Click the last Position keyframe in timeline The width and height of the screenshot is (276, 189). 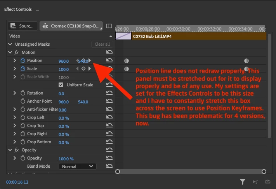[246, 61]
